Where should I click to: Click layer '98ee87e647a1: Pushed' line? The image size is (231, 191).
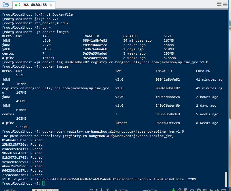pyautogui.click(x=22, y=153)
